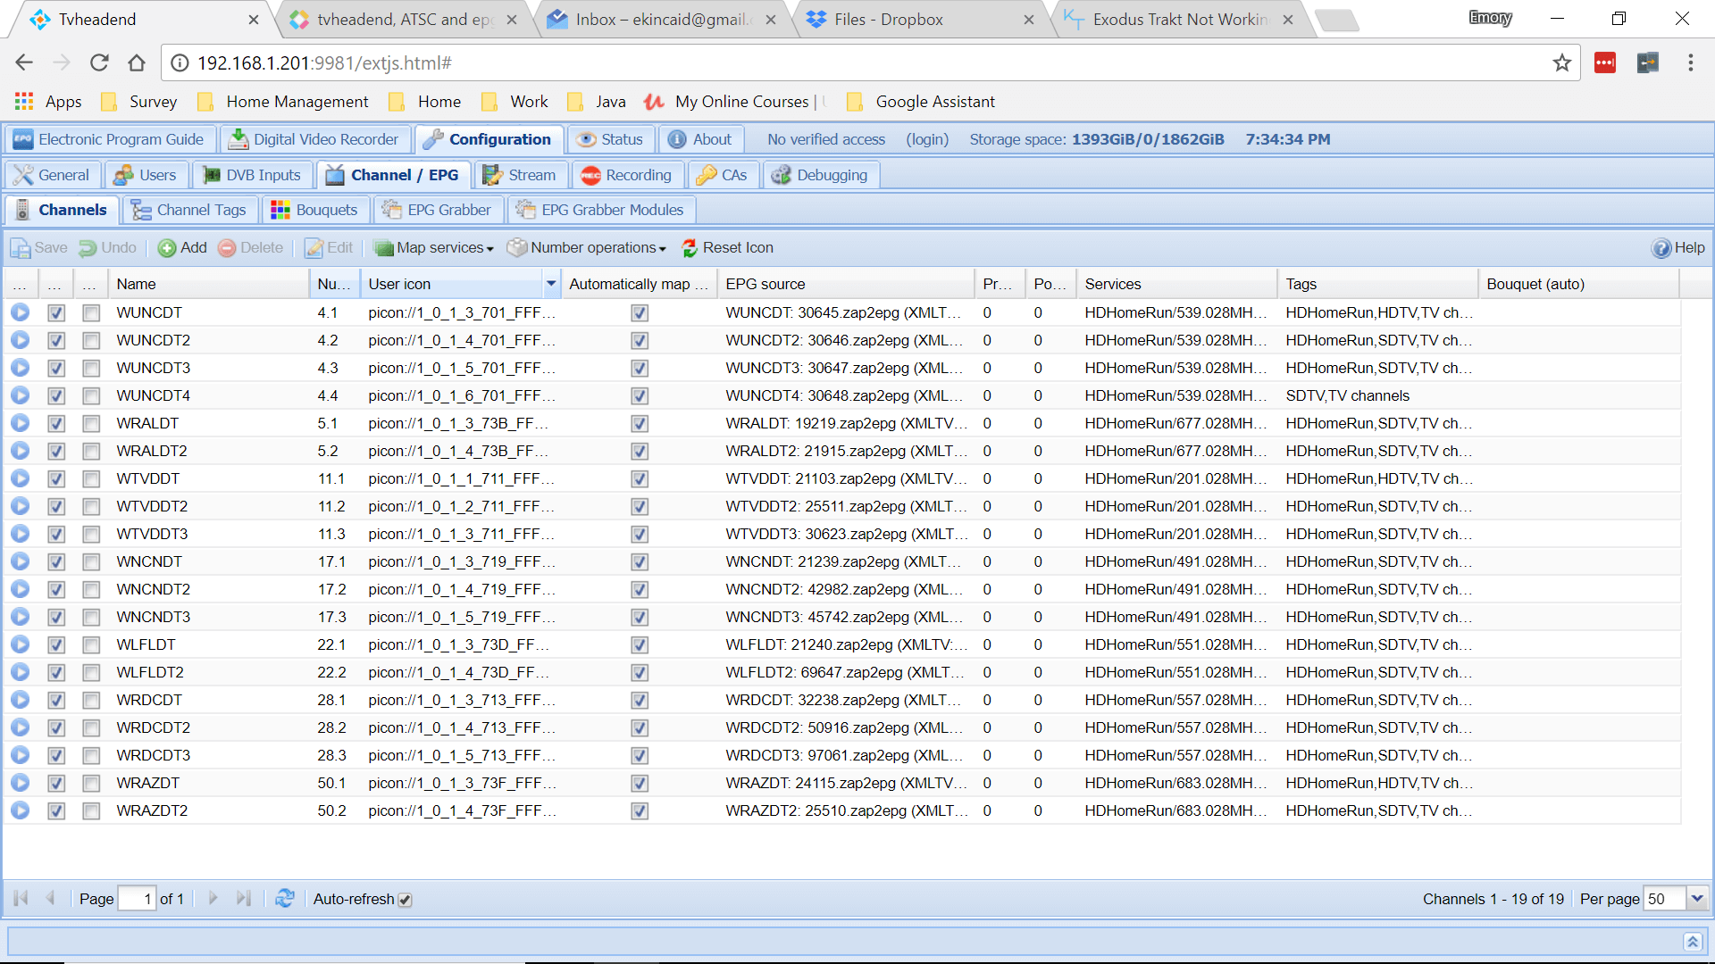
Task: Play the WRAZDT2 channel stream
Action: coord(20,810)
